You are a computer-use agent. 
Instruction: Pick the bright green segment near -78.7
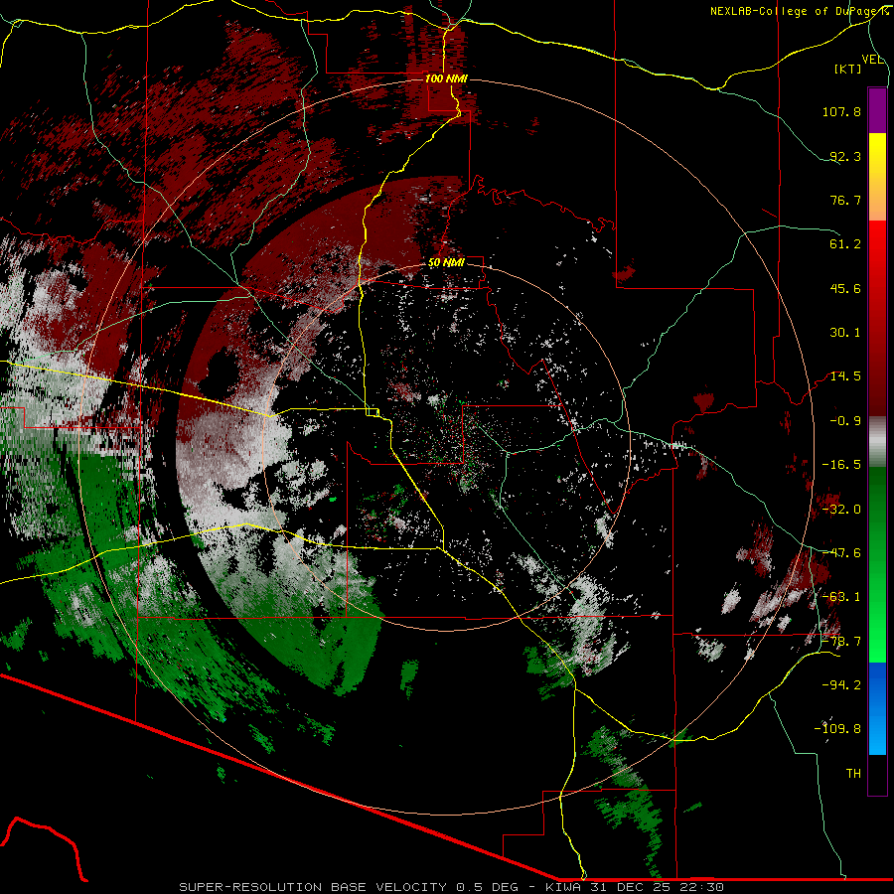point(877,642)
